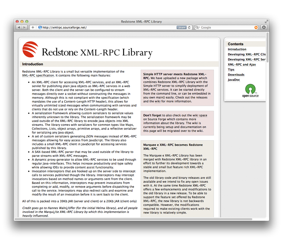Click the globe site icon in the address bar
Image resolution: width=283 pixels, height=250 pixels.
click(40, 27)
